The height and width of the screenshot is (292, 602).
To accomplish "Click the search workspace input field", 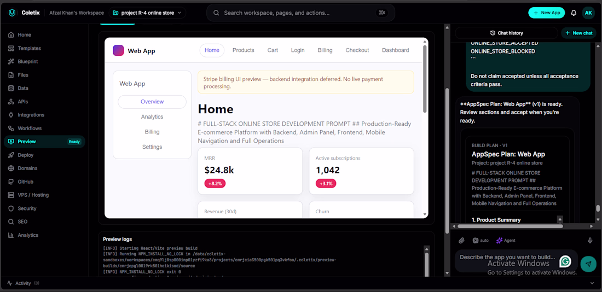I will coord(300,13).
